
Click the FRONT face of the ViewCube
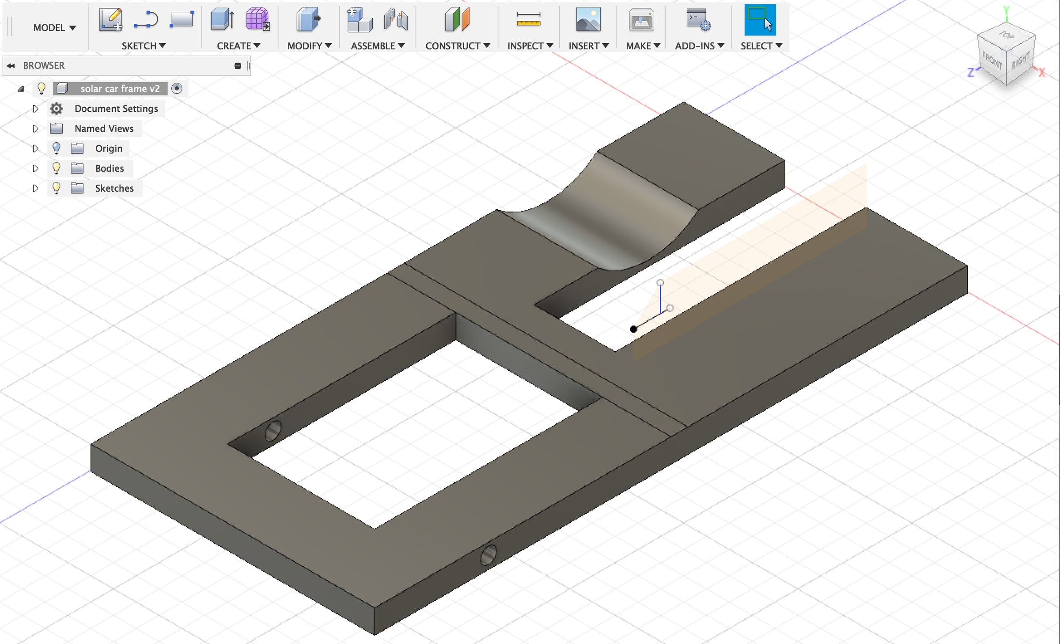(992, 62)
